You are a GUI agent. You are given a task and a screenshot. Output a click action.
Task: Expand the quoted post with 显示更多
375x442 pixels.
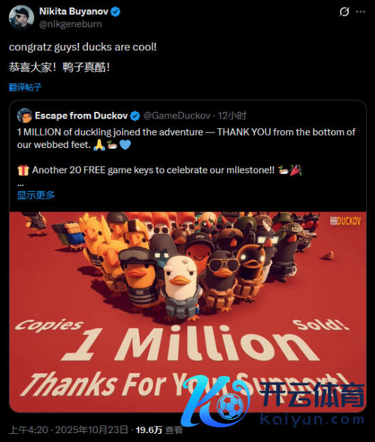point(35,195)
